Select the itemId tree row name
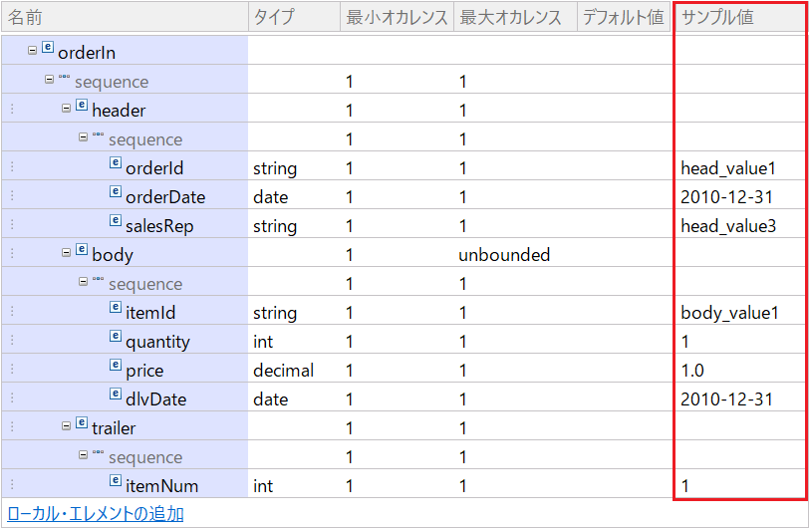The height and width of the screenshot is (529, 810). pos(150,313)
